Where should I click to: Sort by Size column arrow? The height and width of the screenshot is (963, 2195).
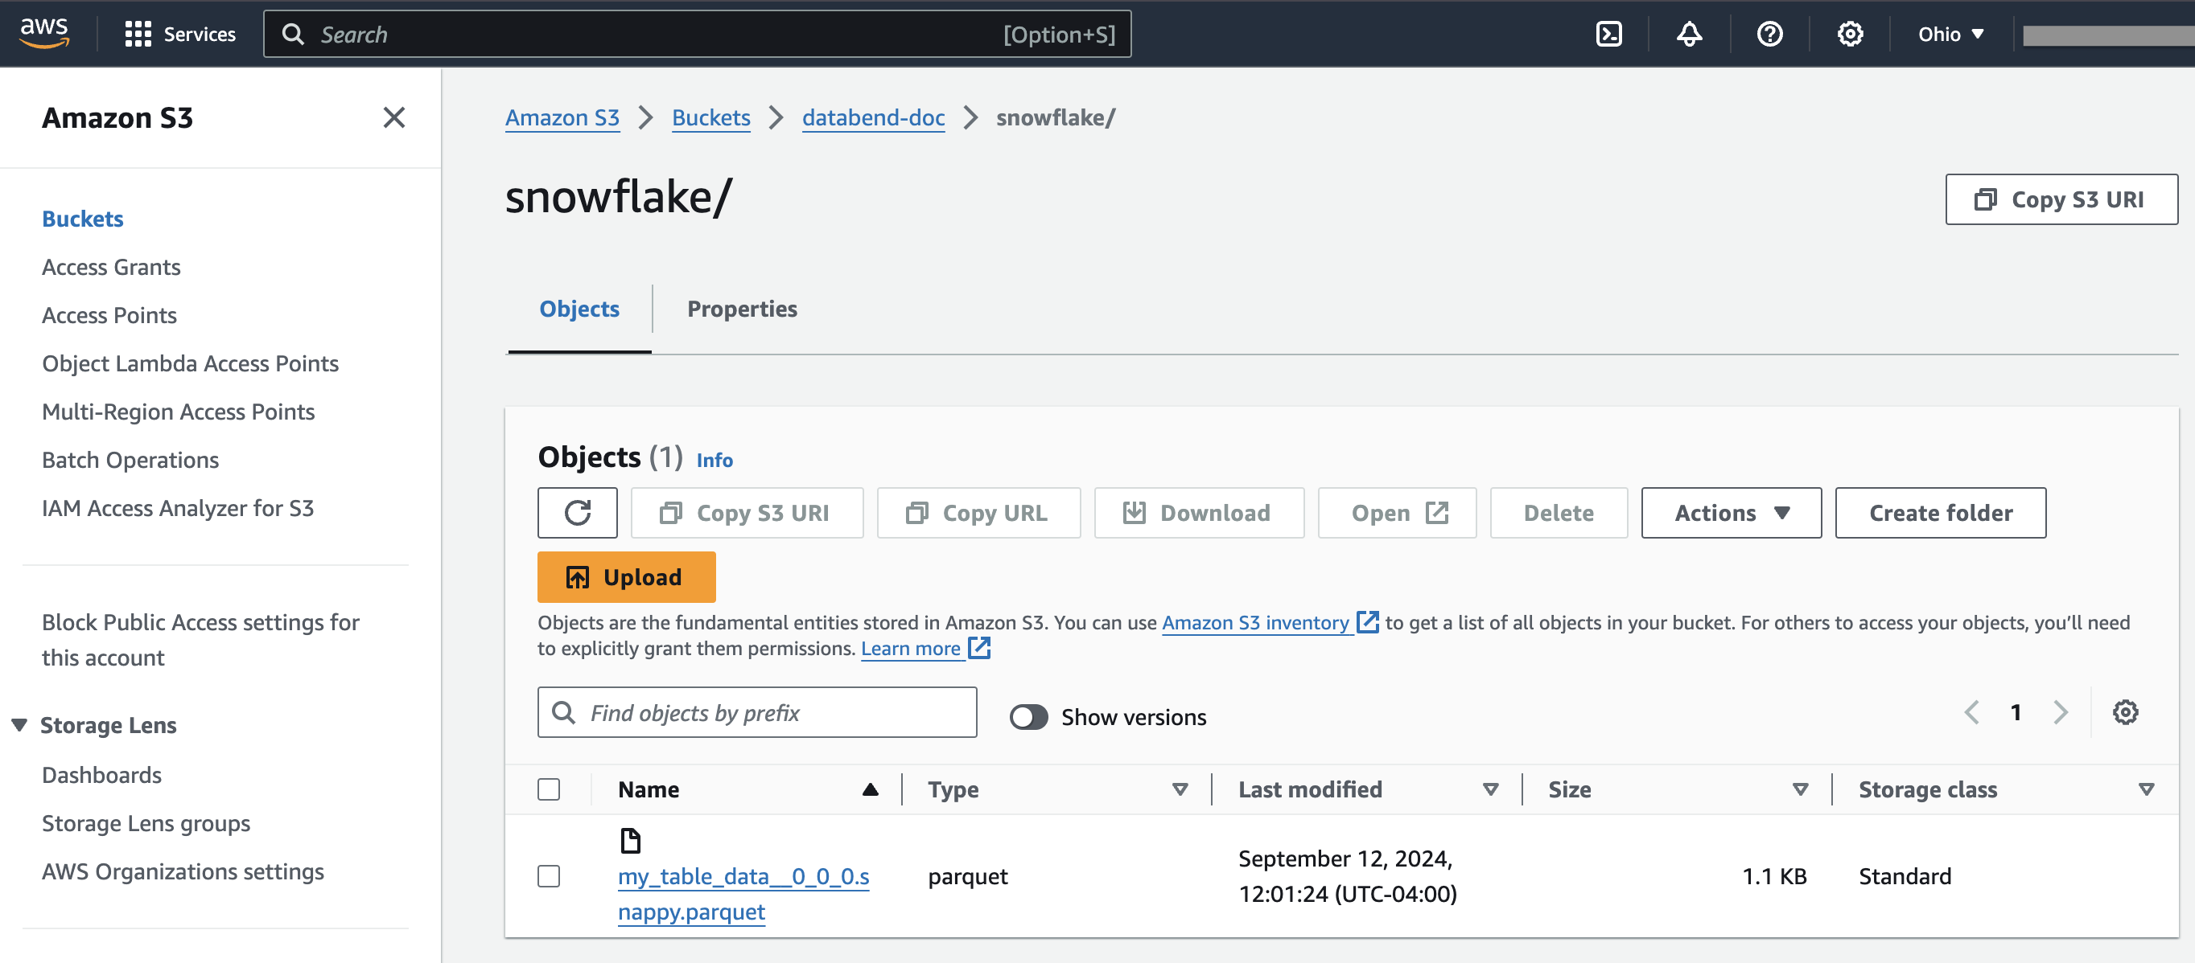(1801, 789)
